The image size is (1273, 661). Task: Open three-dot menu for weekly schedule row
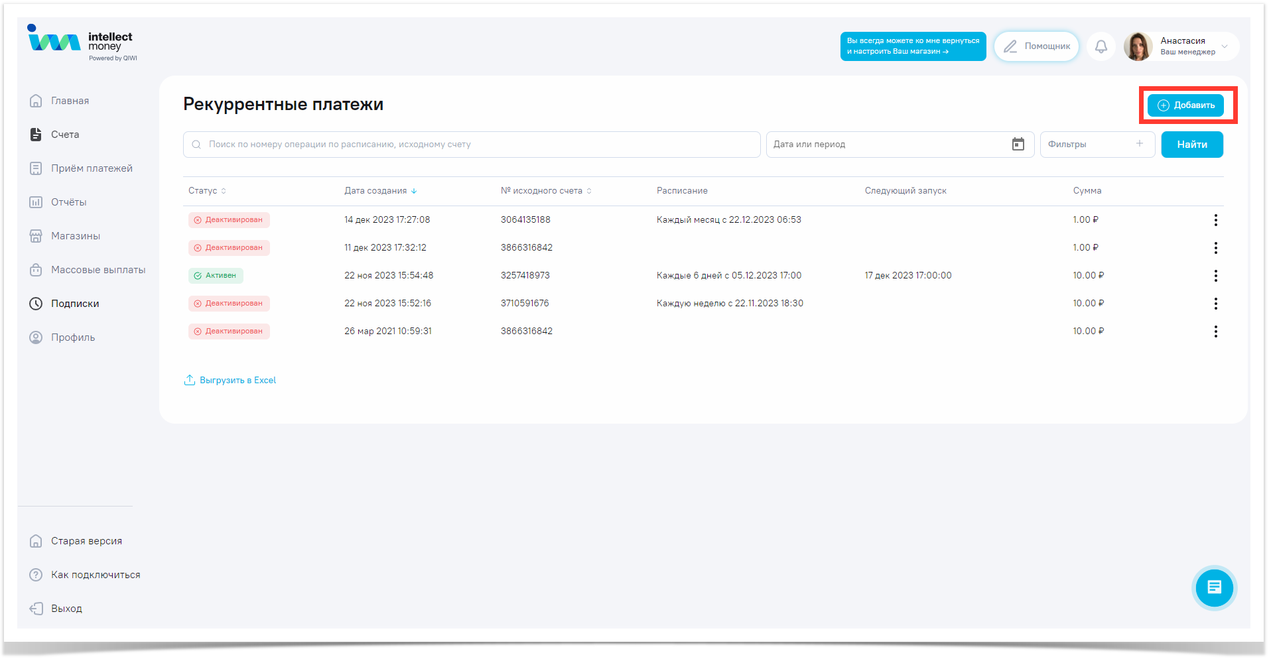click(x=1215, y=304)
